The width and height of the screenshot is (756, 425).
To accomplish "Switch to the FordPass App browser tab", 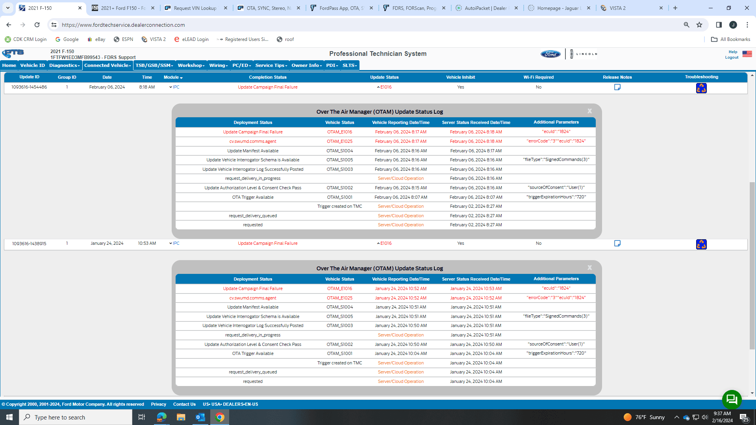I will pos(341,8).
